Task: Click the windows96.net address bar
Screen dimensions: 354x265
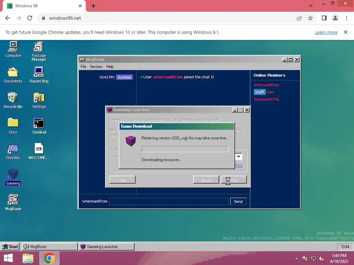Action: (167, 18)
